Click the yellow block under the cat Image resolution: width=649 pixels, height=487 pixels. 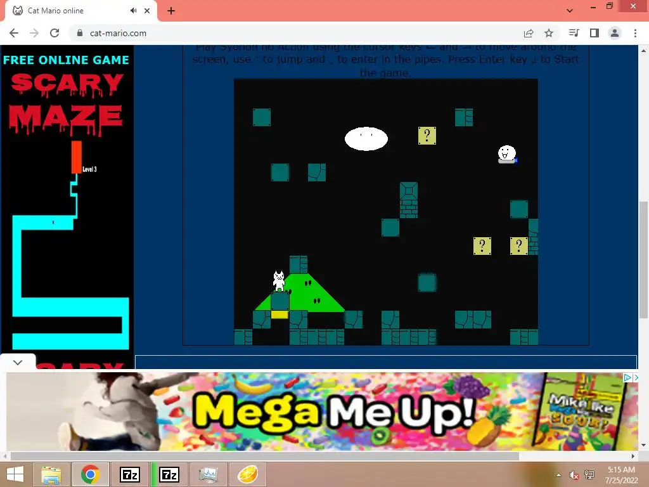[x=280, y=315]
